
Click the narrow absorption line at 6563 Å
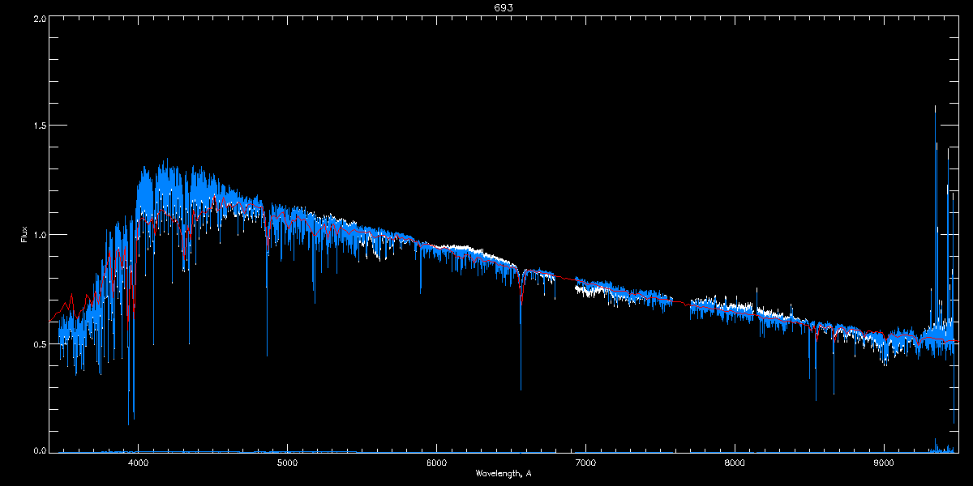521,332
